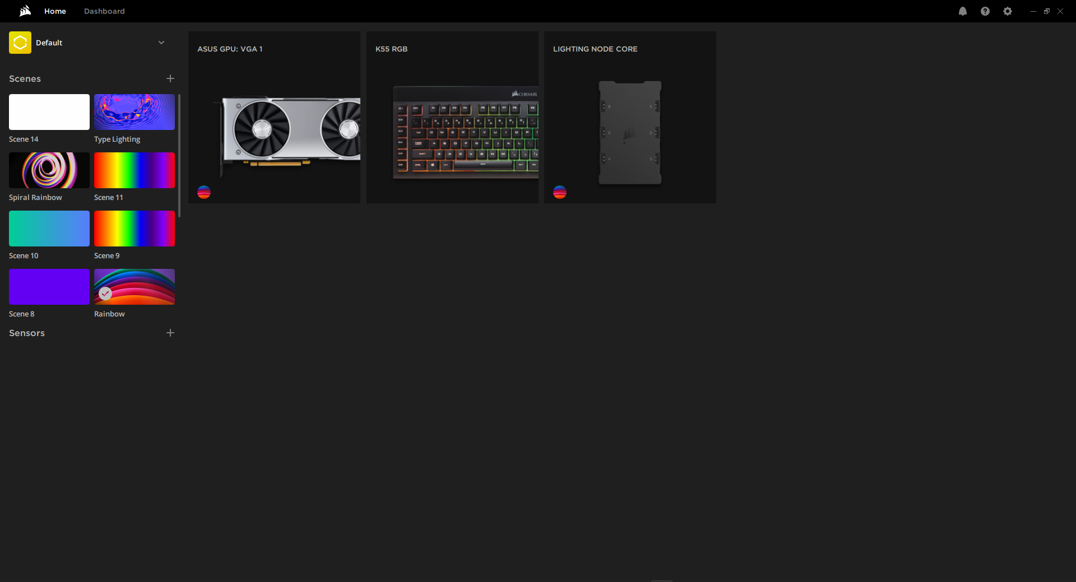
Task: Click the scenes list scrollbar
Action: point(179,156)
